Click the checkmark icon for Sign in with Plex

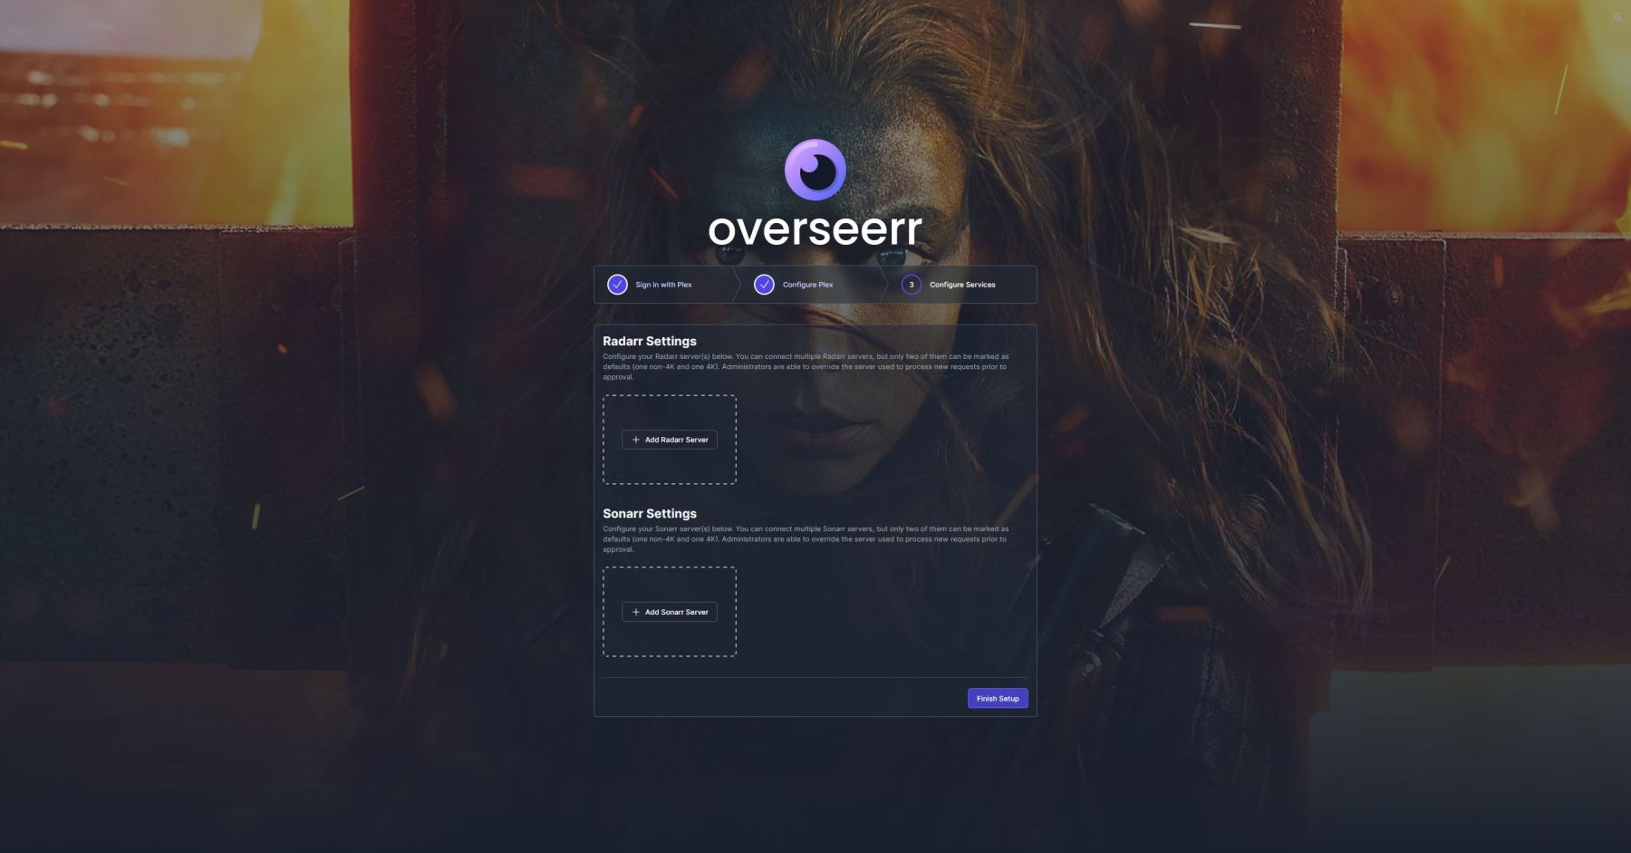pos(617,285)
